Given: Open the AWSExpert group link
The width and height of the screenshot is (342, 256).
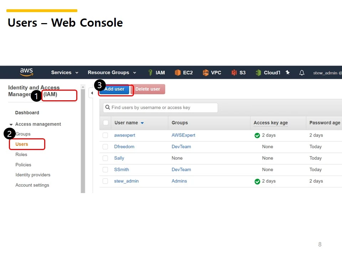Looking at the screenshot, I should [x=183, y=135].
